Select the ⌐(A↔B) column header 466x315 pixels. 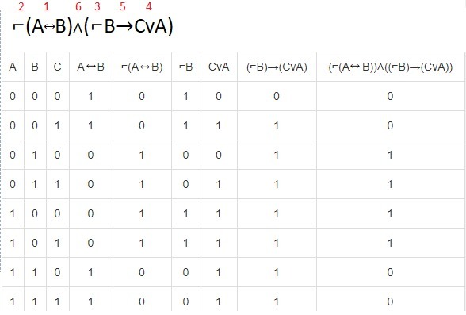(x=142, y=67)
